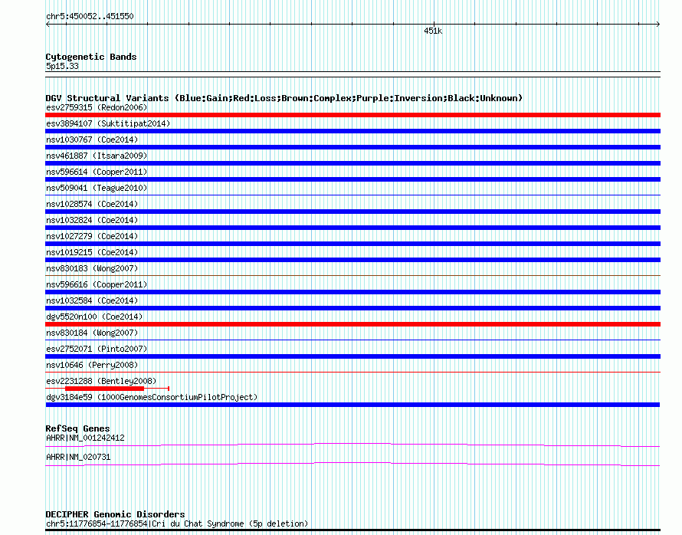
Task: Select nsv1028574 (Coe2014) label
Action: 92,204
